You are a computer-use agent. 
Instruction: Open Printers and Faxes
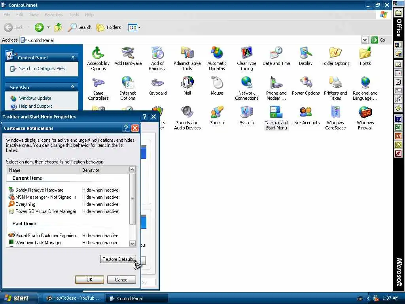335,88
